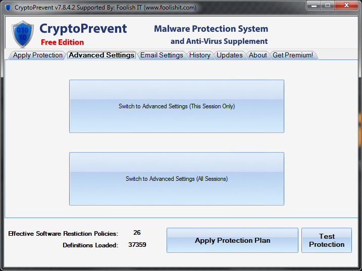Switch to Advanced Settings (This Session Only)
Viewport: 362px width, 271px height.
coord(177,106)
